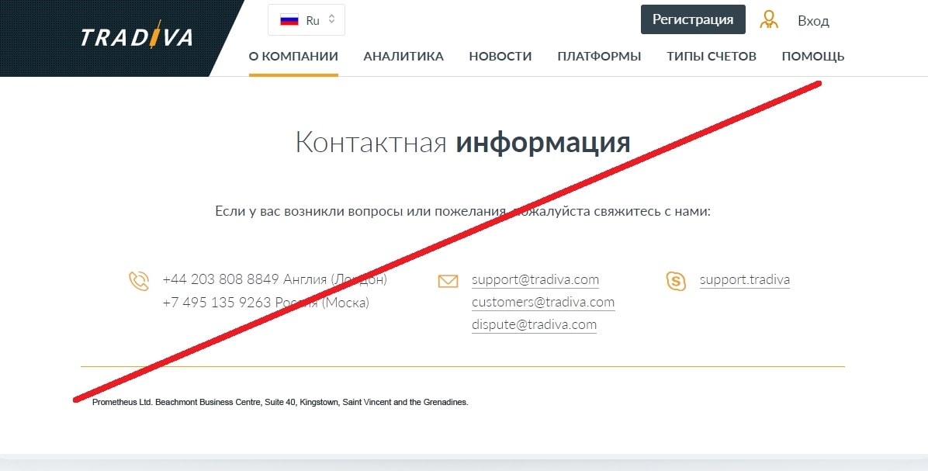Click the 'Если у вас возникли вопросы' sentence
Image resolution: width=928 pixels, height=471 pixels.
[462, 211]
